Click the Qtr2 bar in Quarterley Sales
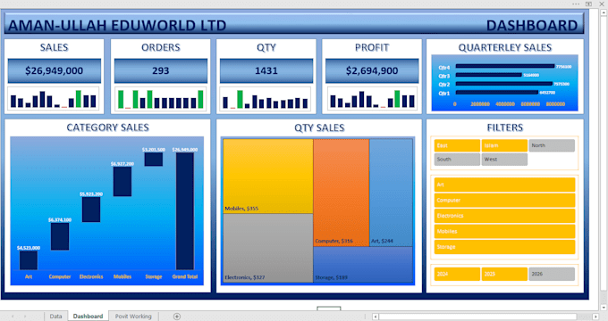This screenshot has height=321, width=608. click(x=503, y=84)
